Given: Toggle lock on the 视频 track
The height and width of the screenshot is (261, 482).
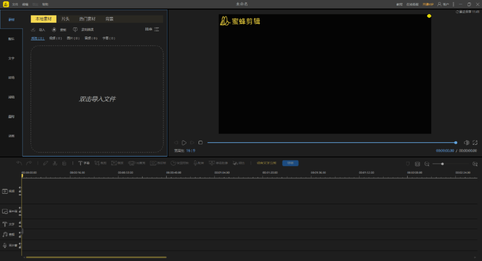Looking at the screenshot, I should [x=20, y=191].
